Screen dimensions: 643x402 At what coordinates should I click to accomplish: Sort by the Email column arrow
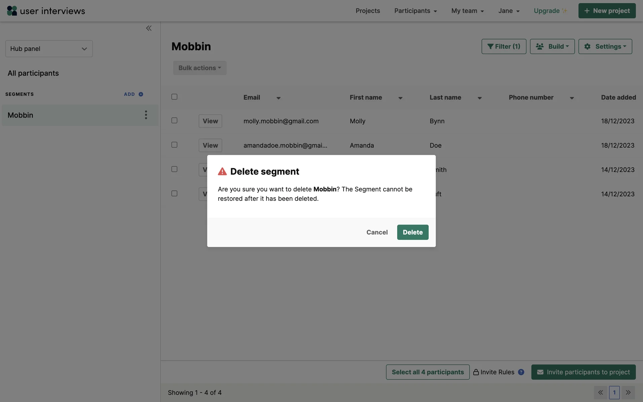[x=278, y=98]
